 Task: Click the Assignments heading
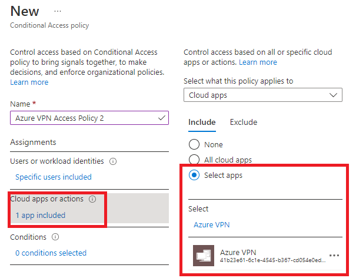coord(33,143)
